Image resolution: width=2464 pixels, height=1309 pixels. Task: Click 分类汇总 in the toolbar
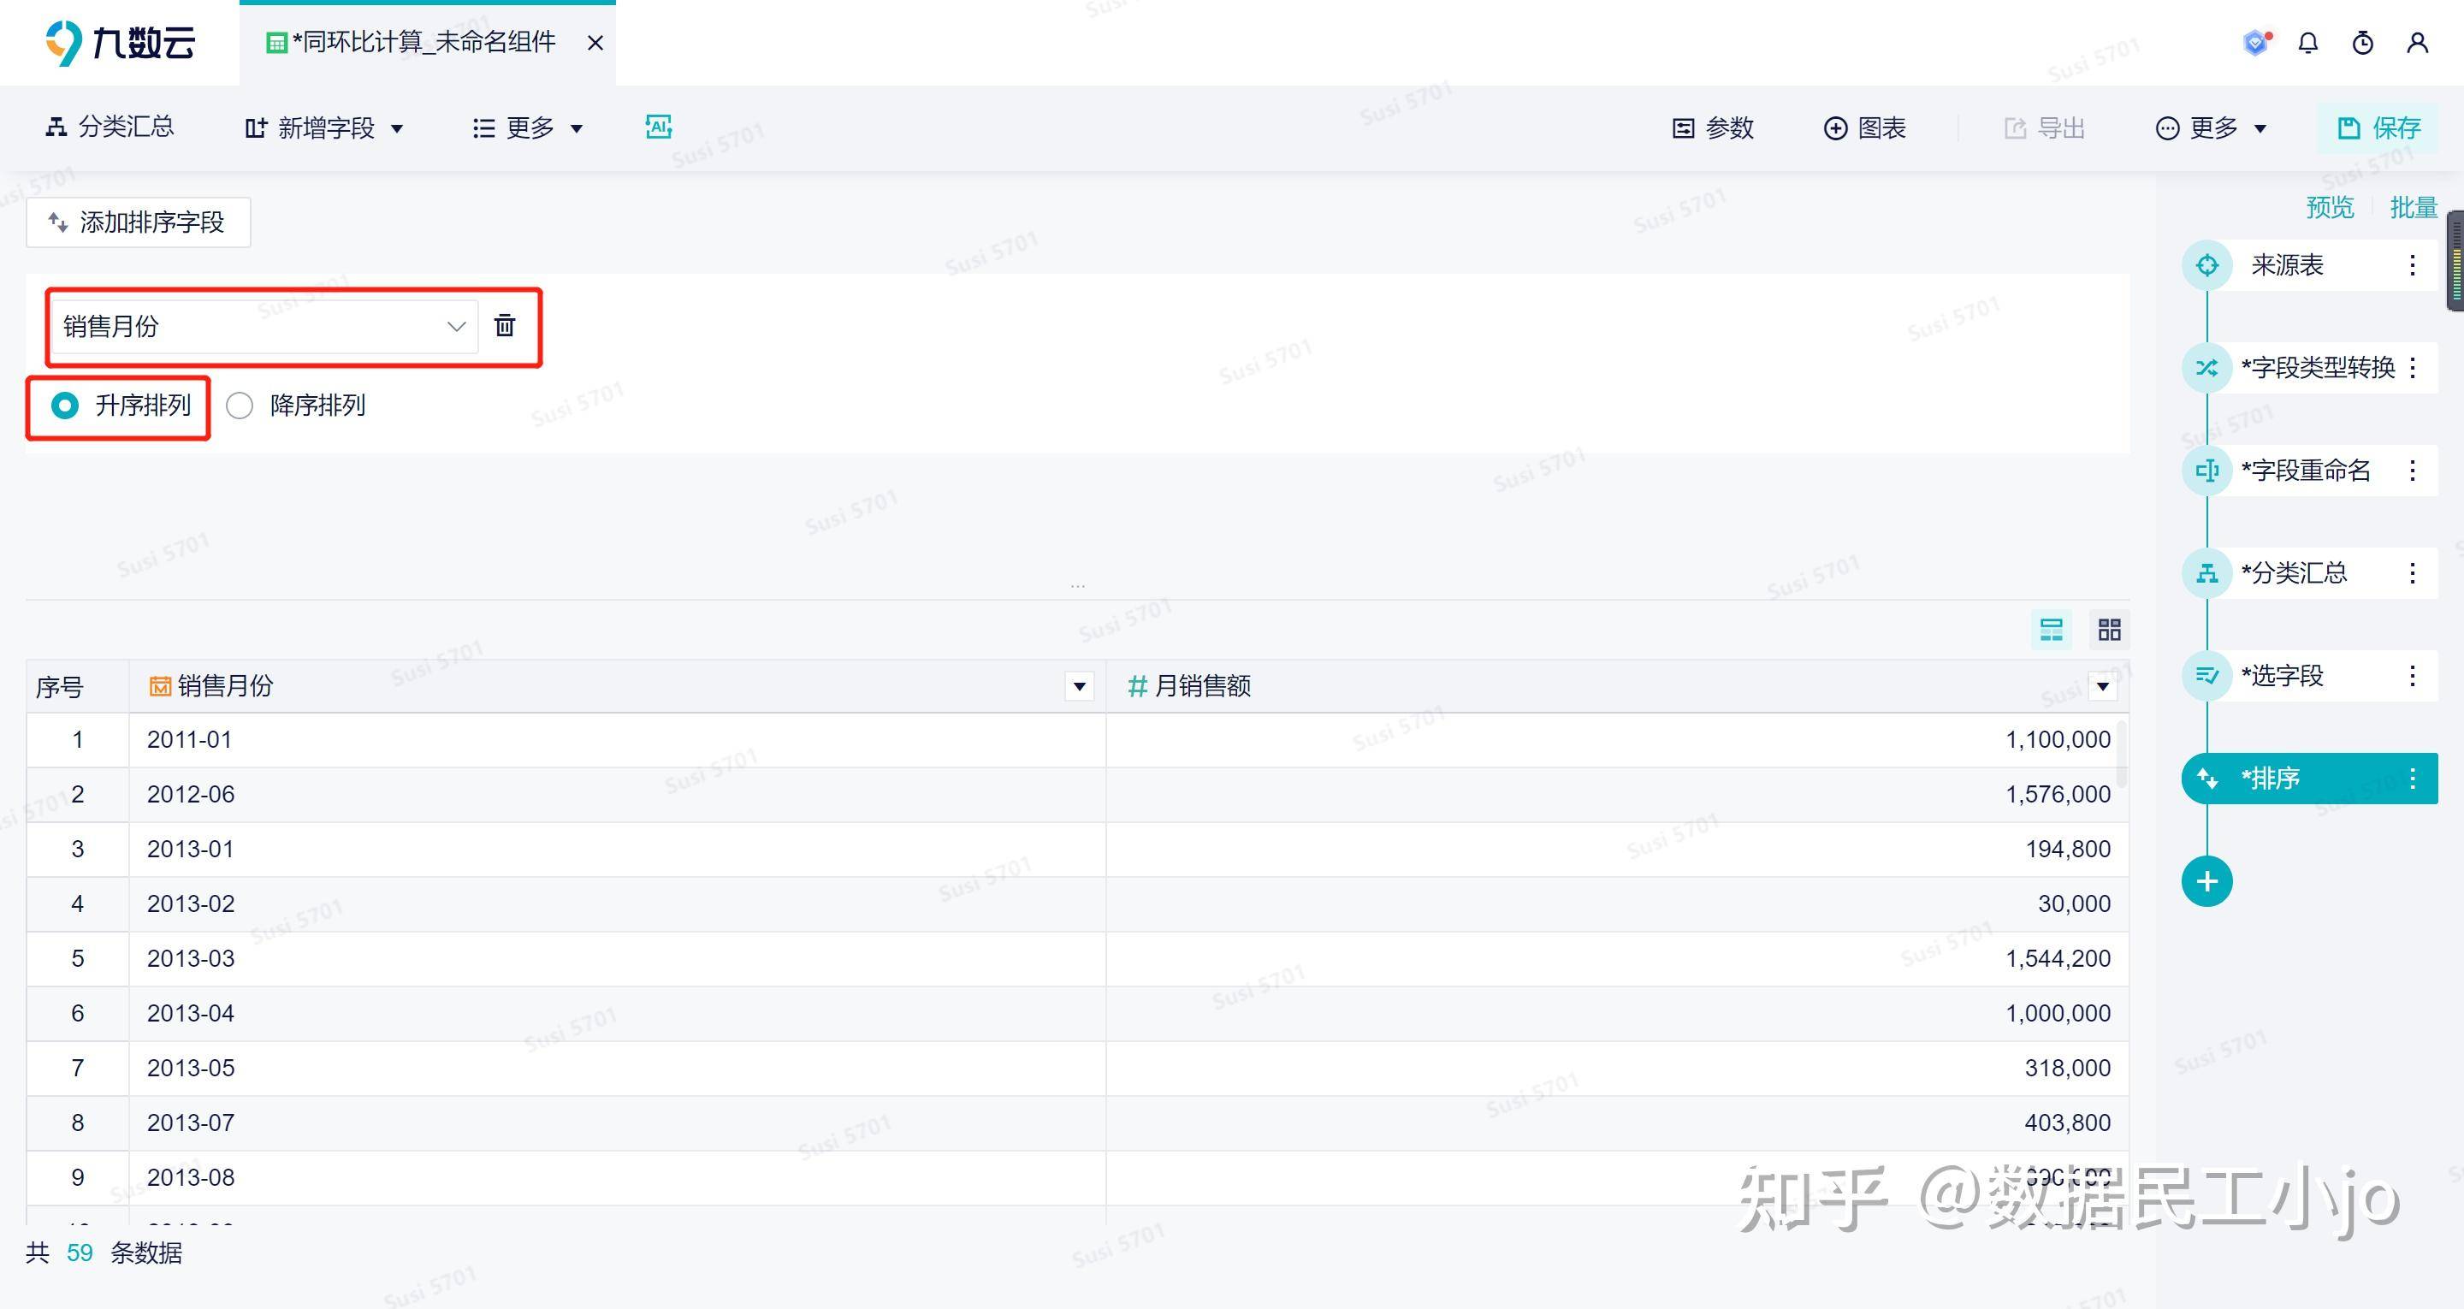tap(110, 127)
